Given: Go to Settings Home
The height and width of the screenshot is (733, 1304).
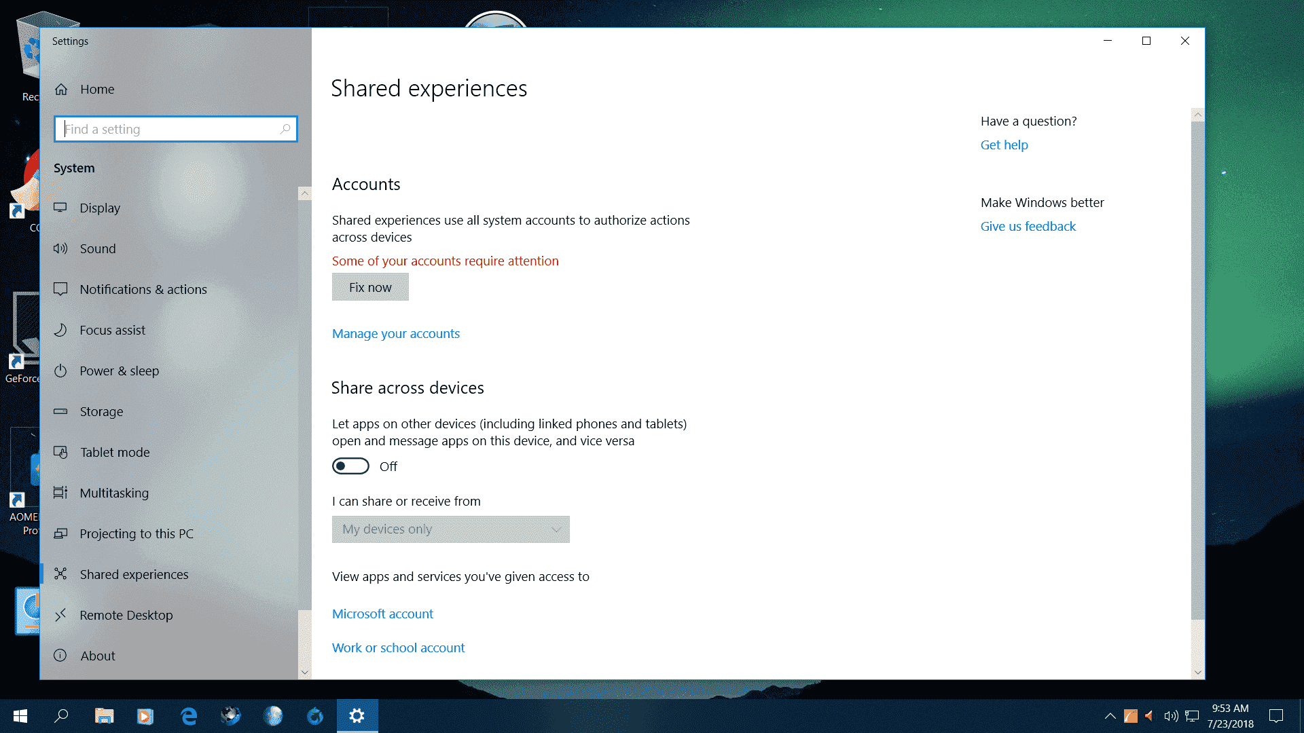Looking at the screenshot, I should tap(97, 89).
